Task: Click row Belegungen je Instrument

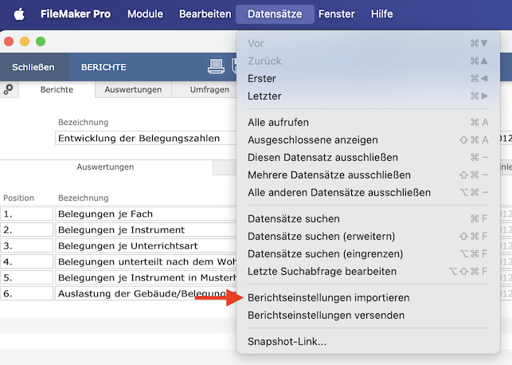Action: [x=146, y=230]
